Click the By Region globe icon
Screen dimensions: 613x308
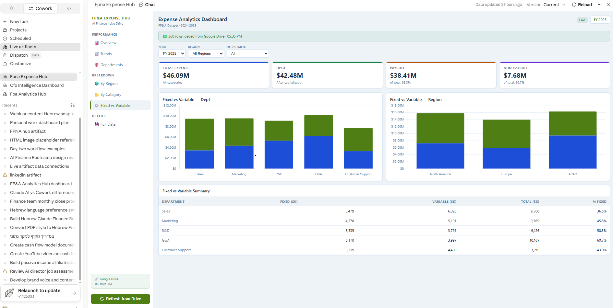[x=97, y=84]
